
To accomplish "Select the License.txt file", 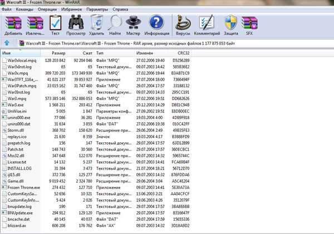I will [x=17, y=162].
